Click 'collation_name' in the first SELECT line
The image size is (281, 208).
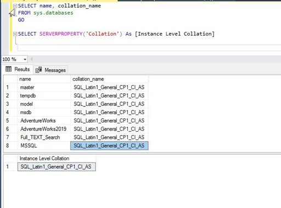click(x=80, y=6)
